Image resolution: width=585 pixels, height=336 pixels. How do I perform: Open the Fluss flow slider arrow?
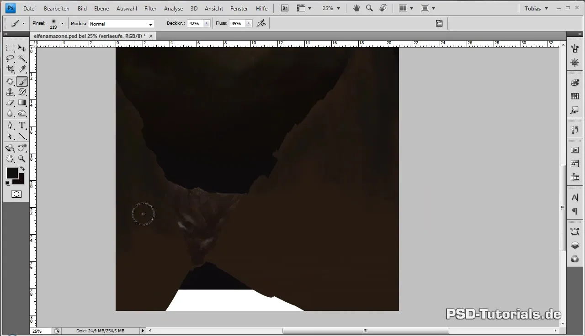pos(248,23)
